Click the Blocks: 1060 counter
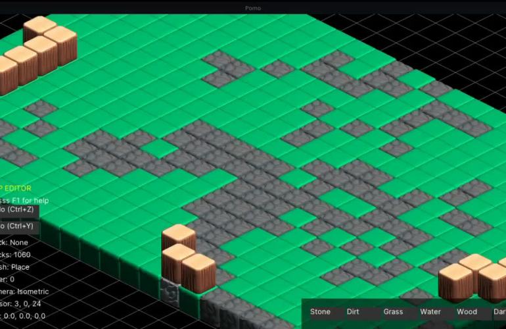506x329 pixels. [x=16, y=255]
